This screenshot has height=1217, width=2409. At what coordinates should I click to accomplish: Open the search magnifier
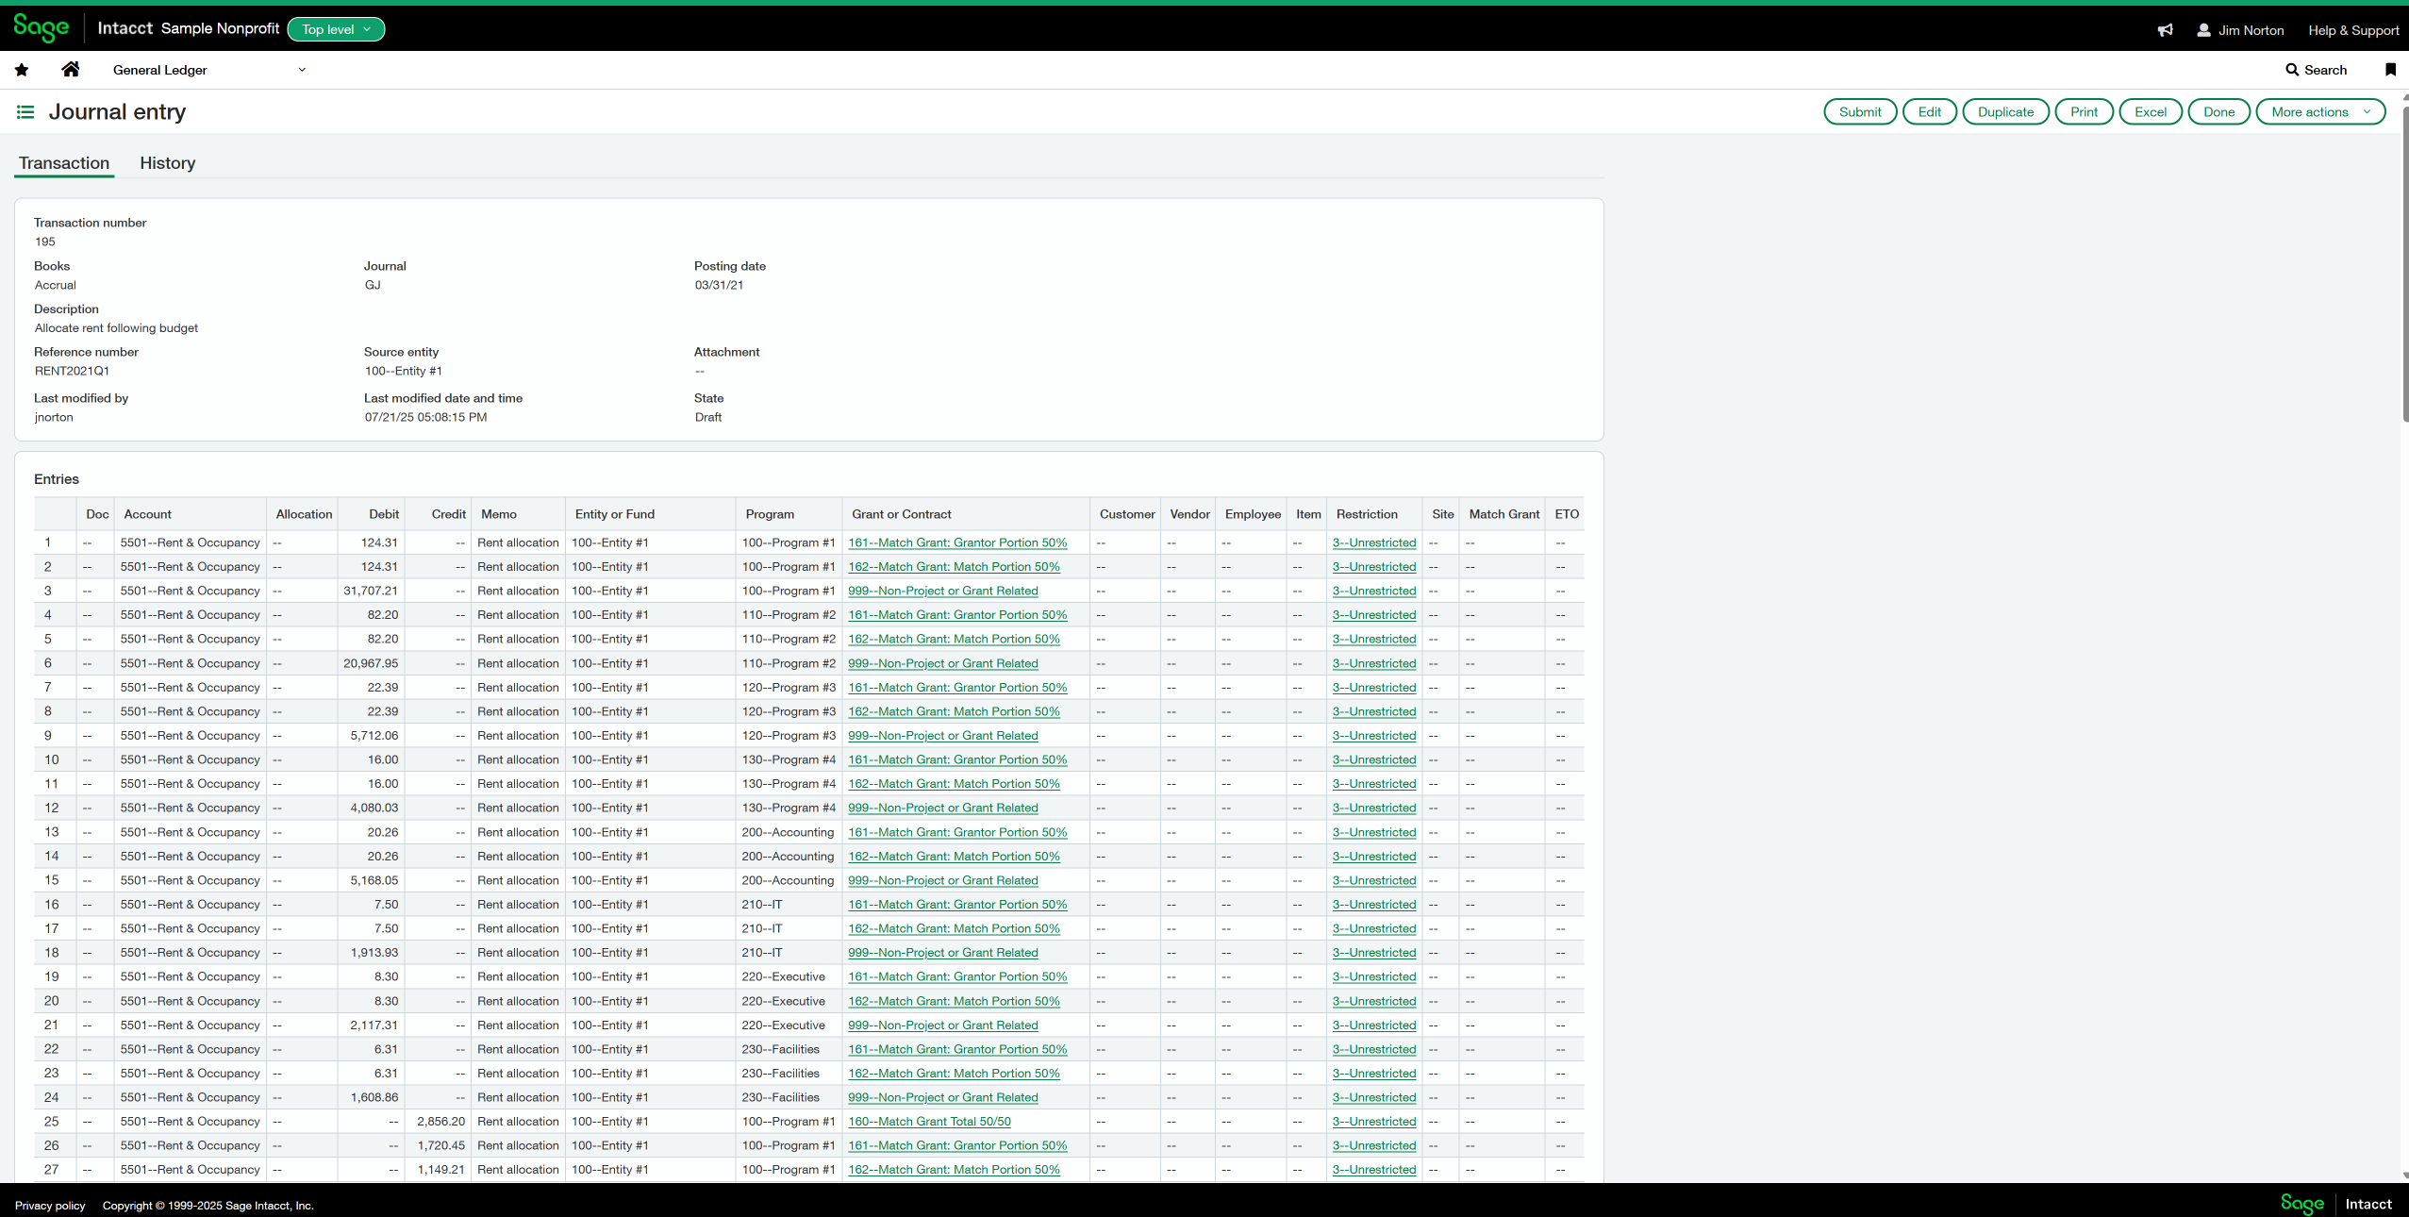pyautogui.click(x=2292, y=70)
